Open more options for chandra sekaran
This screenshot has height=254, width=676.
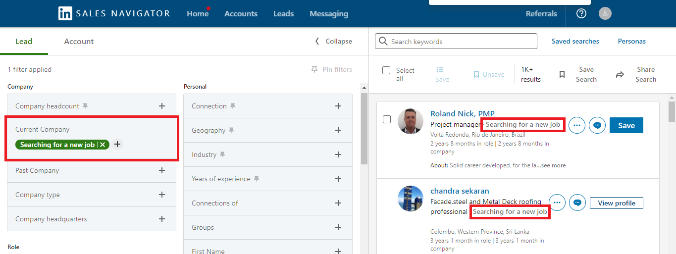(x=557, y=203)
